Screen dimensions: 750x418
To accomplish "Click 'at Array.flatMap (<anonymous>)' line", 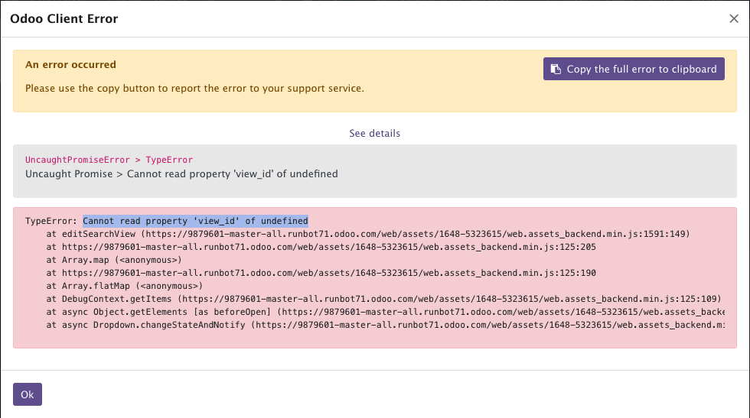I will 124,286.
